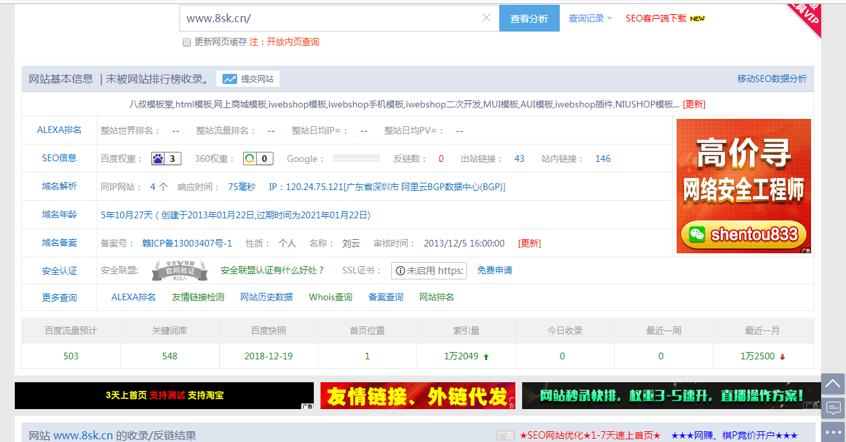Click the Baidu snapshot date 2018-12-19
The height and width of the screenshot is (442, 846).
pyautogui.click(x=269, y=356)
